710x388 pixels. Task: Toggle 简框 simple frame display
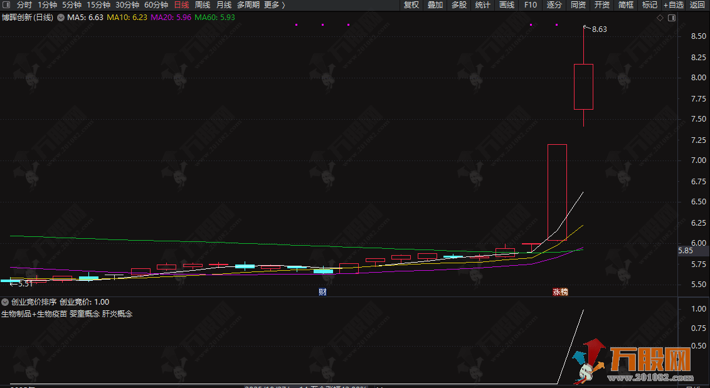[x=625, y=4]
